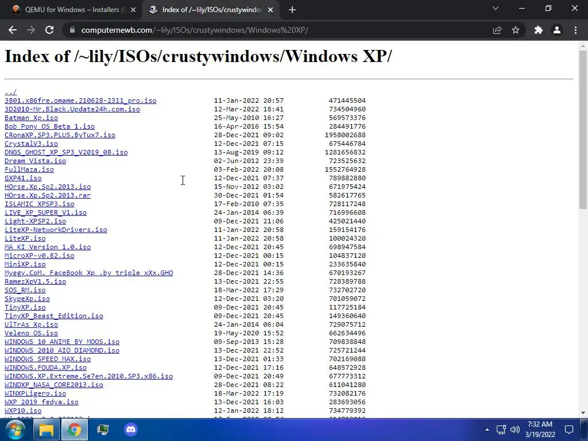This screenshot has height=441, width=588.
Task: Click MicroXP-v0.82.iso link
Action: coord(40,256)
